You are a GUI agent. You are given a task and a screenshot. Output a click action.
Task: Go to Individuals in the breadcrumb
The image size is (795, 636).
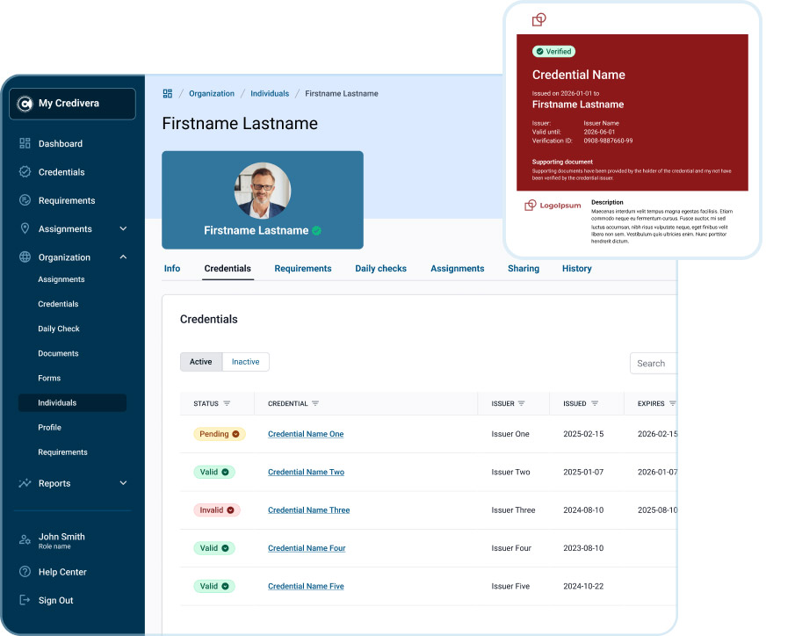pos(270,94)
